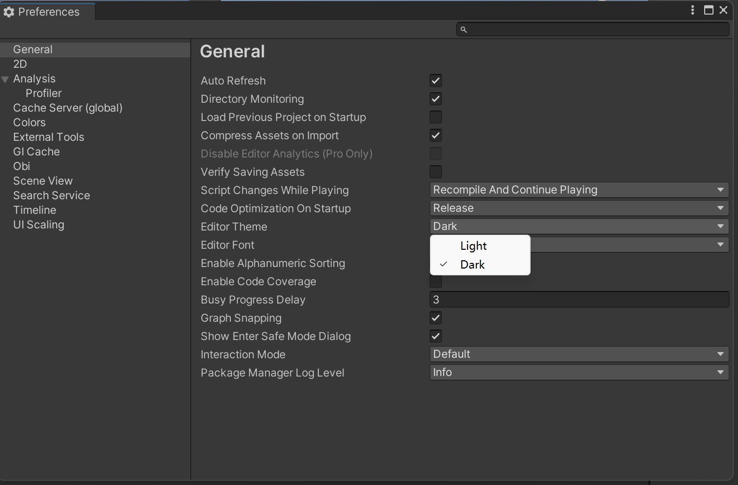The width and height of the screenshot is (738, 485).
Task: Open Cache Server (global) preferences
Action: 68,108
